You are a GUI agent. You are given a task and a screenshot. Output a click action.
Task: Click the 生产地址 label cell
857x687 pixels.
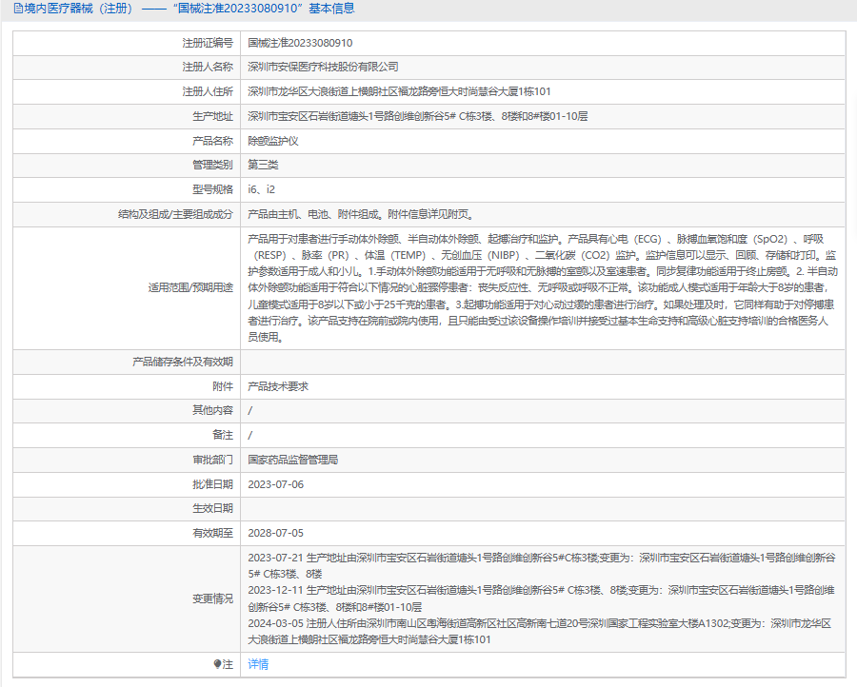tap(127, 116)
